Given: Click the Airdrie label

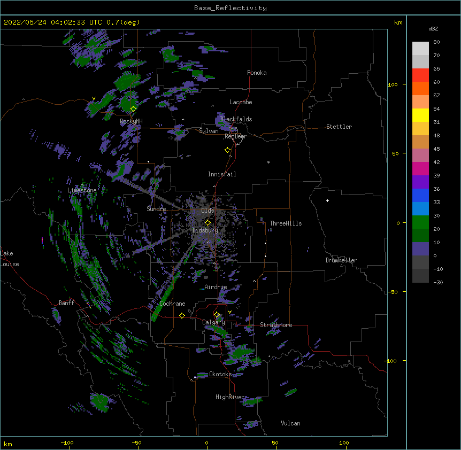Looking at the screenshot, I should [x=216, y=287].
